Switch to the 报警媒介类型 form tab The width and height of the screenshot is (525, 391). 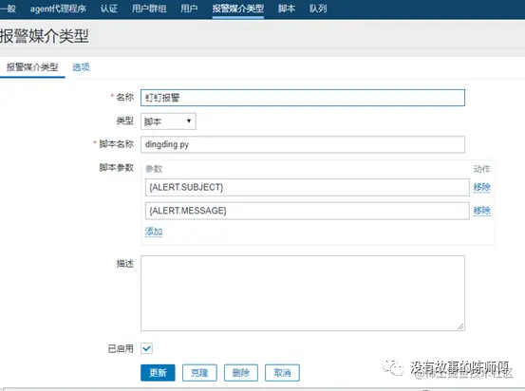(32, 67)
